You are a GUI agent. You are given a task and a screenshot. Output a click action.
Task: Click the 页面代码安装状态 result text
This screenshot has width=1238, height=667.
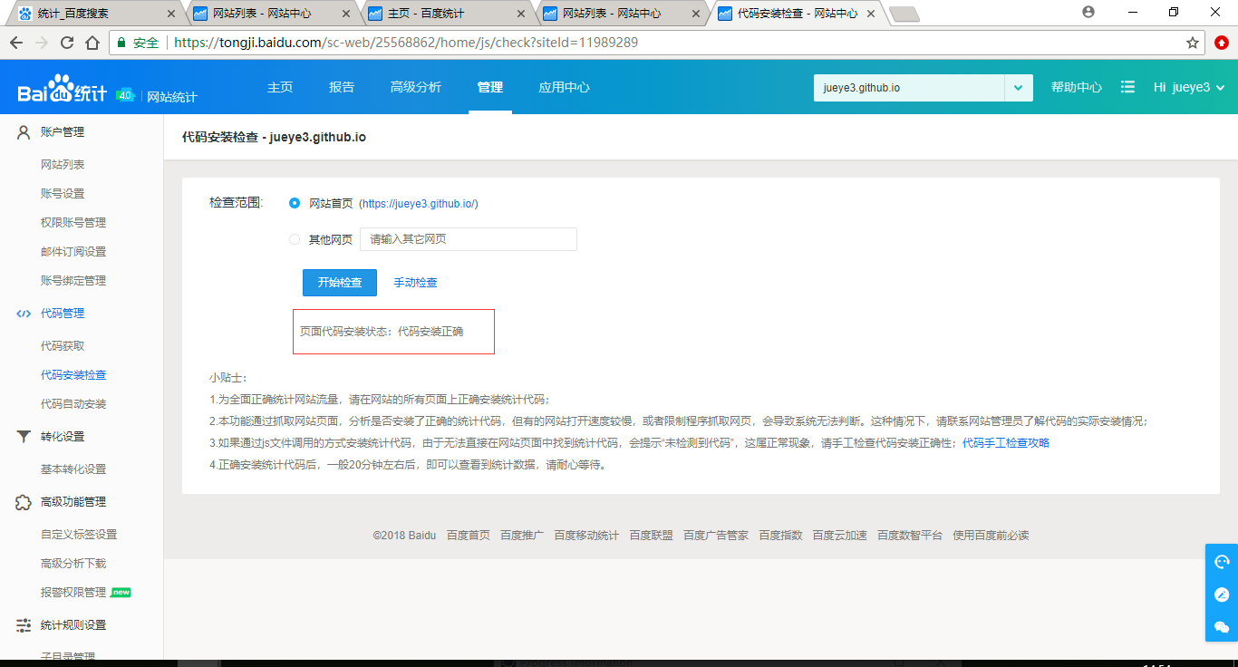point(382,332)
